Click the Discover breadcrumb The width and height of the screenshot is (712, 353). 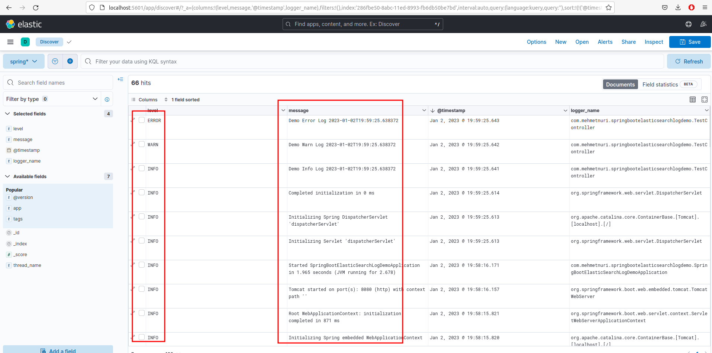coord(49,42)
